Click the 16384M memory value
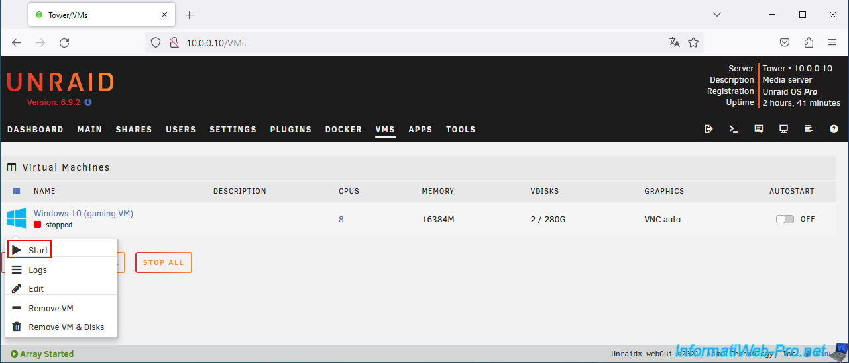This screenshot has height=363, width=849. point(438,219)
